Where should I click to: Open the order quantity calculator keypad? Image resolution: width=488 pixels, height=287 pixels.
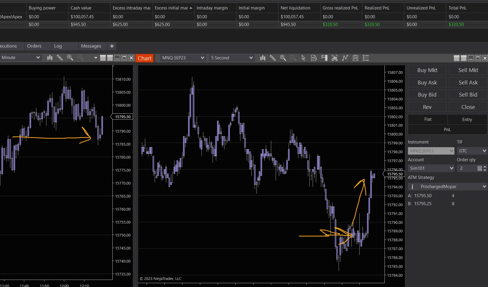click(480, 168)
